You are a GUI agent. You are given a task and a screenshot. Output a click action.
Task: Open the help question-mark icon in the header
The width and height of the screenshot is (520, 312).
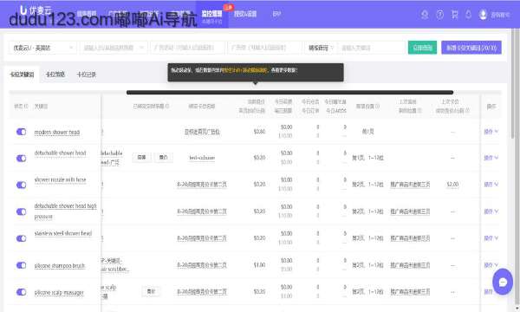pyautogui.click(x=439, y=15)
